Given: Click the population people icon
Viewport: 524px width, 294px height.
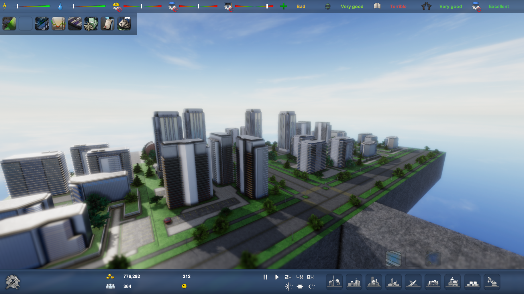Looking at the screenshot, I should pos(110,286).
